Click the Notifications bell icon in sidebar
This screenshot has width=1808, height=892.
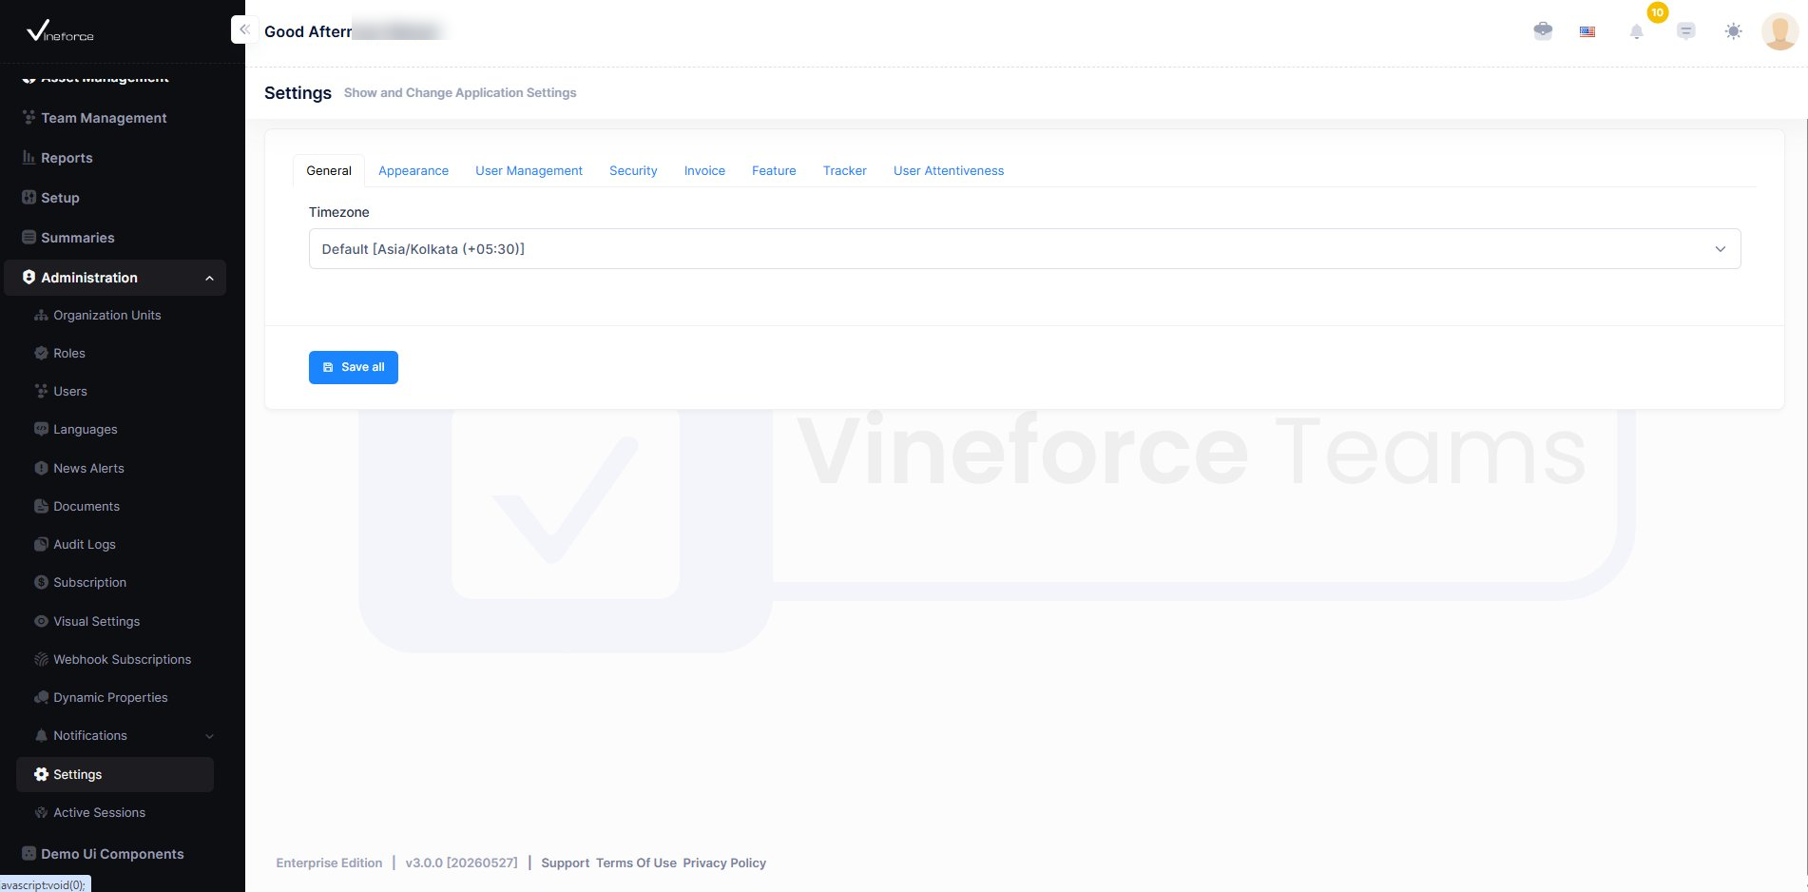(x=41, y=736)
